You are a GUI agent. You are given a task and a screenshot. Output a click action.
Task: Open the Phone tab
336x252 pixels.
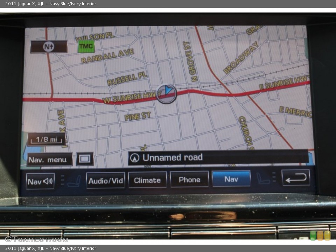point(189,179)
